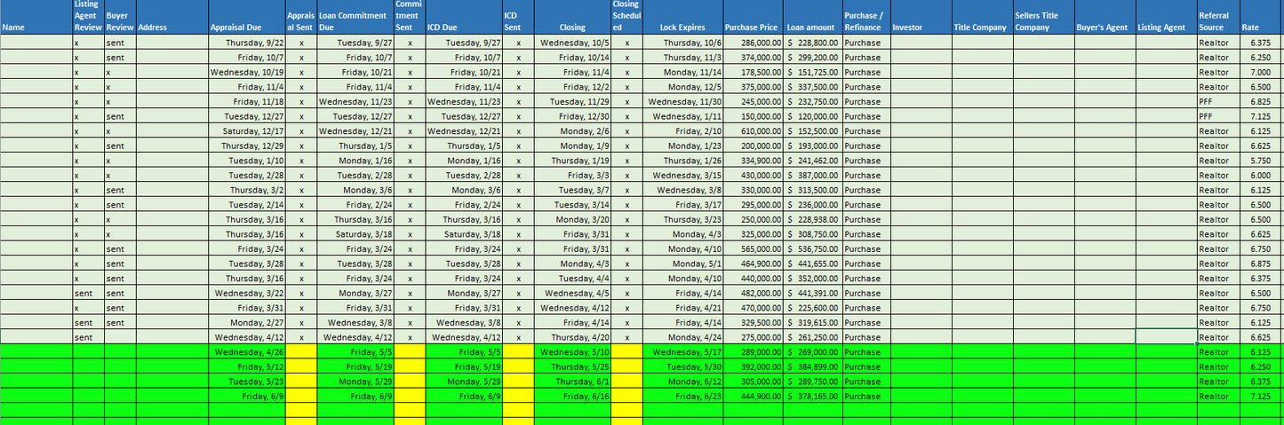The image size is (1284, 425).
Task: Click the $384,899.00 loan amount cell
Action: tap(812, 366)
